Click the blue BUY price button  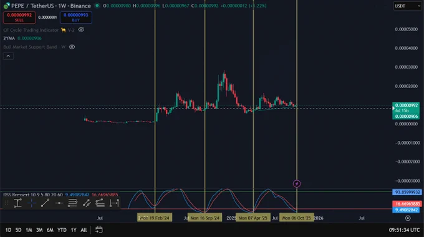[76, 17]
